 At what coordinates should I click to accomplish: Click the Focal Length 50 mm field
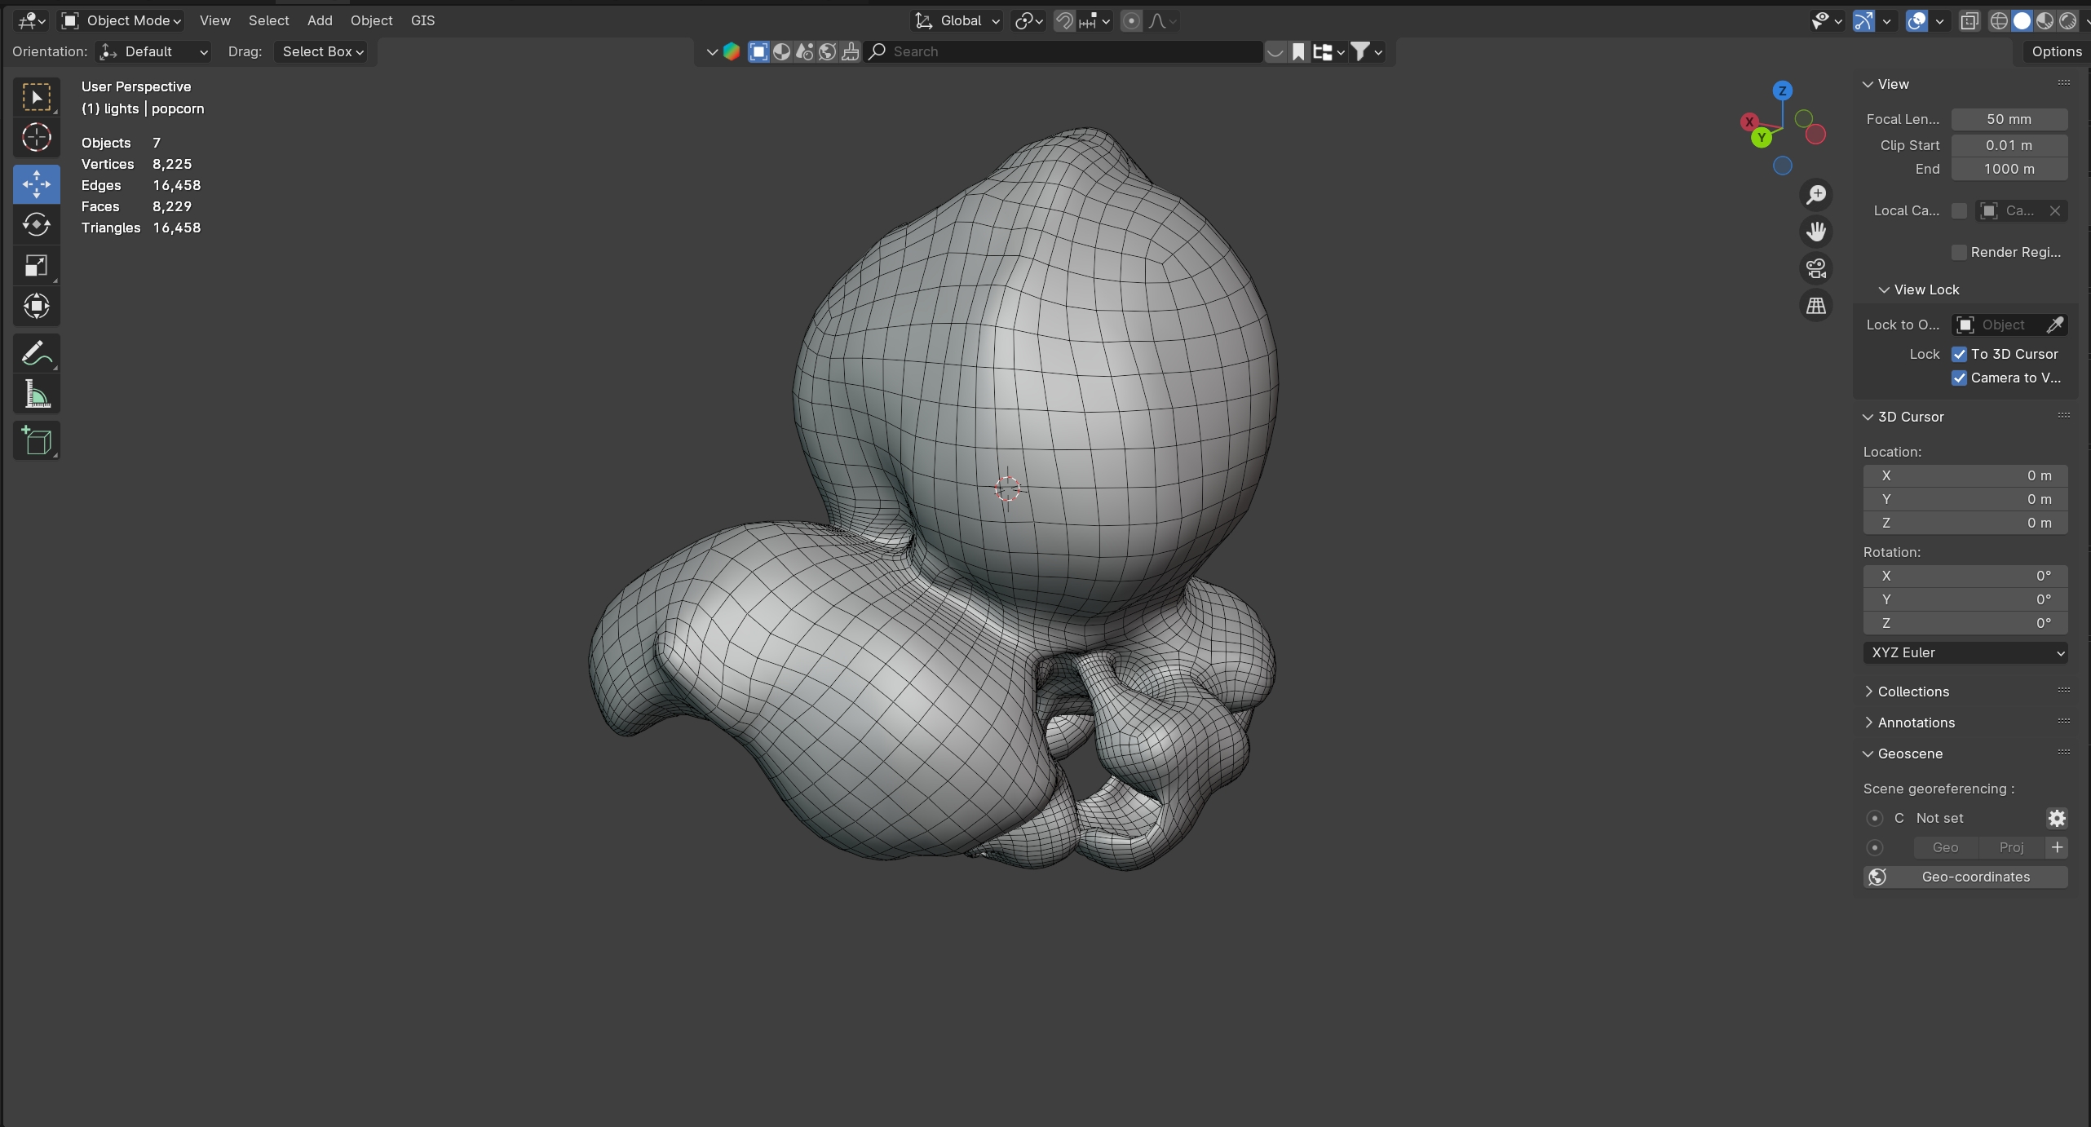click(x=2008, y=119)
